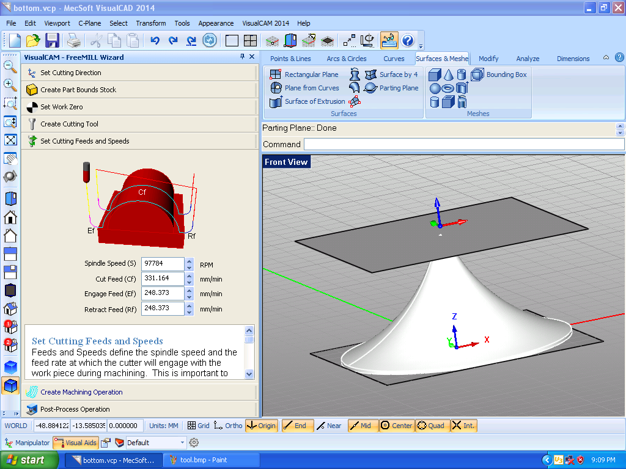Click the Surface by 4 tool

(392, 74)
